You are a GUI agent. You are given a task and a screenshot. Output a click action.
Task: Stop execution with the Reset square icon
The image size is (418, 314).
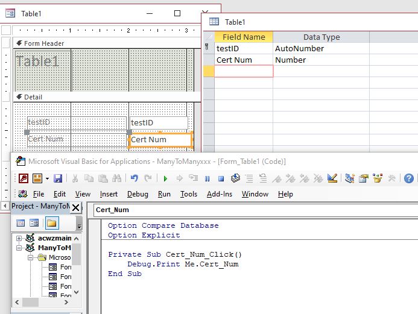221,178
